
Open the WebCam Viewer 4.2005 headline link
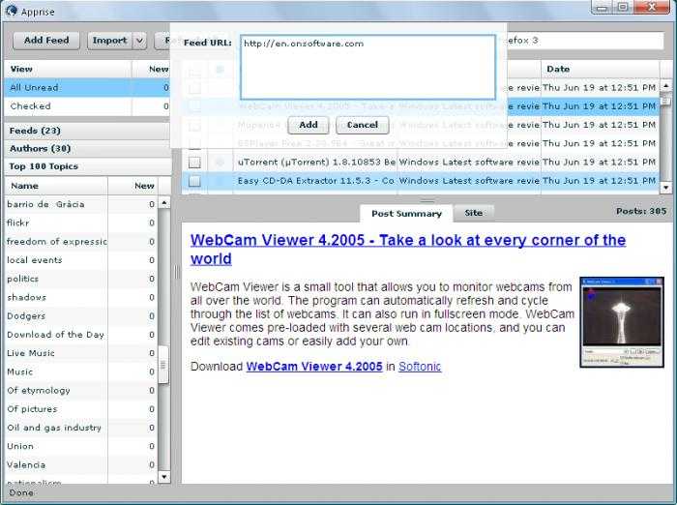pos(407,250)
